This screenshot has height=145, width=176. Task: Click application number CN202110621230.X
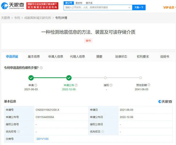(x=47, y=110)
